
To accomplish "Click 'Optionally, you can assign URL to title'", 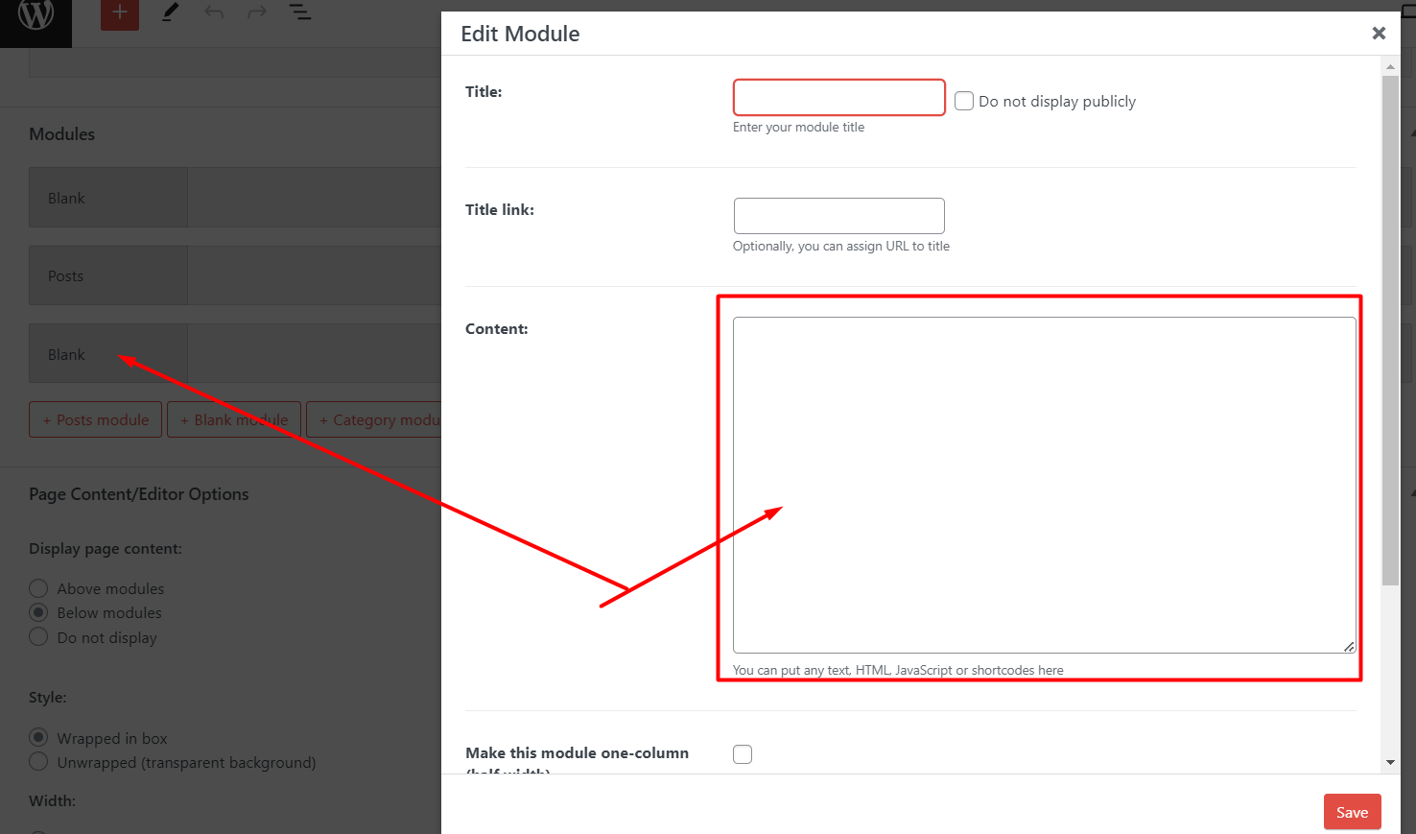I will [x=841, y=246].
